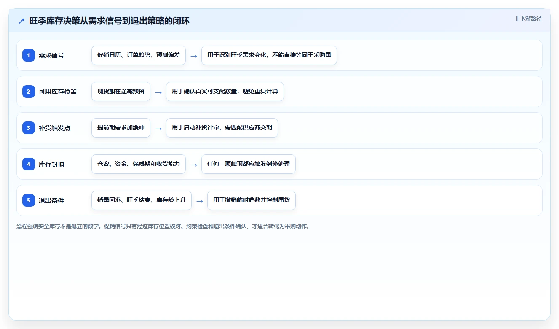The height and width of the screenshot is (329, 559).
Task: Click the box 任何一项触顶都应触发例外处理
Action: 249,164
